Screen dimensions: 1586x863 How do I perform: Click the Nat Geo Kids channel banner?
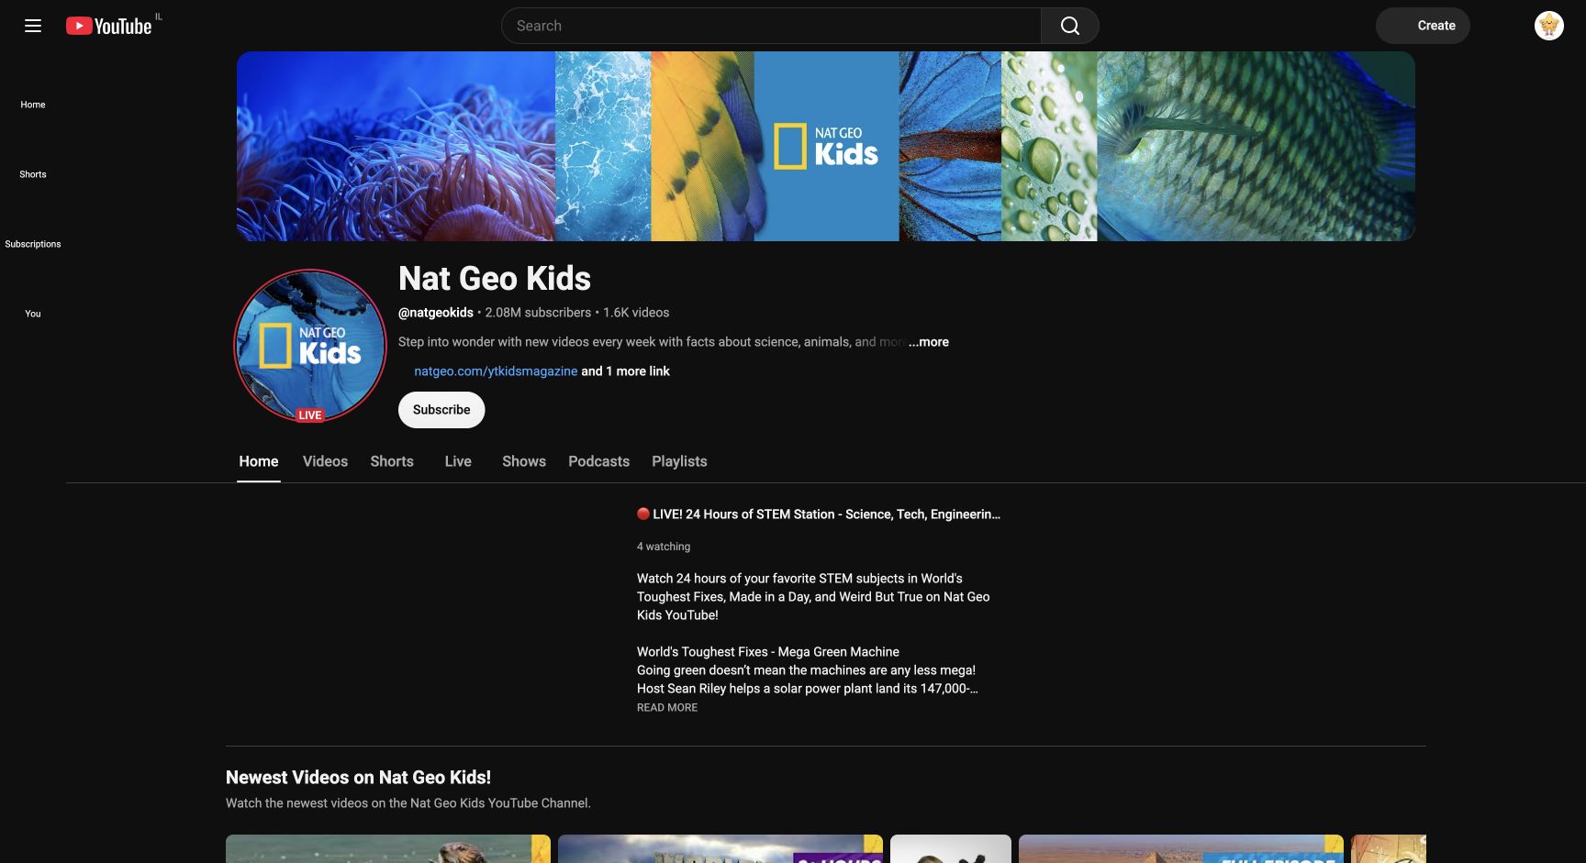[826, 146]
